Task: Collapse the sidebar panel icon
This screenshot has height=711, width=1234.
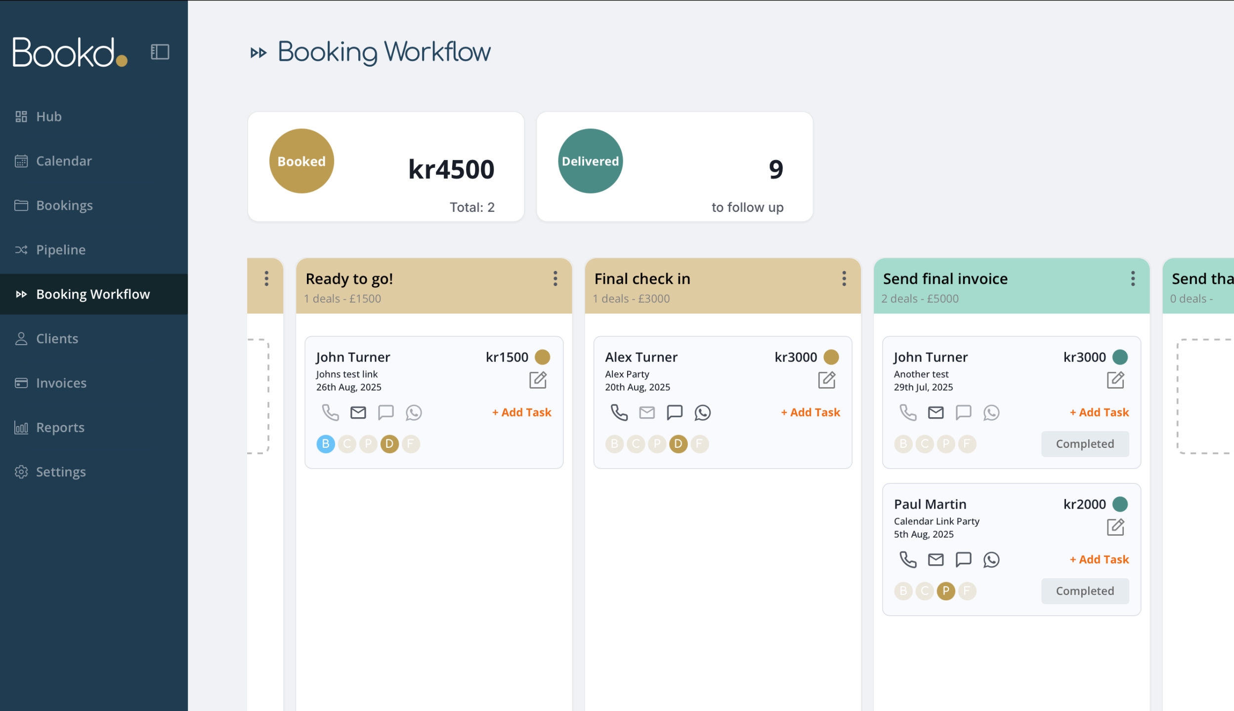Action: [x=160, y=52]
